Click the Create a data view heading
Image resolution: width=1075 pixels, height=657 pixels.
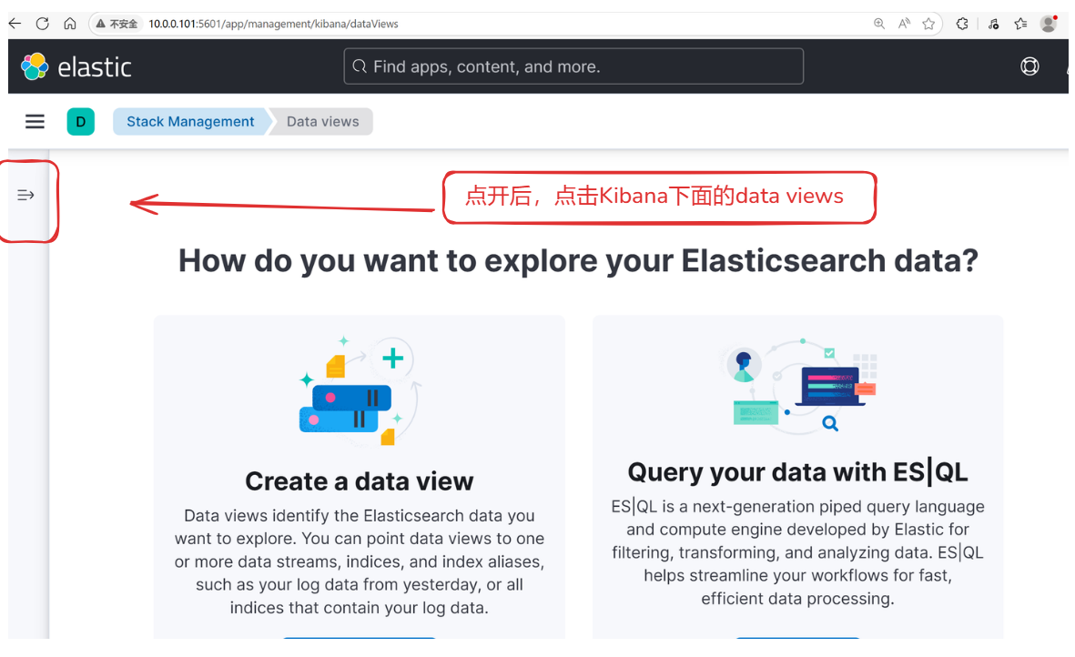360,481
